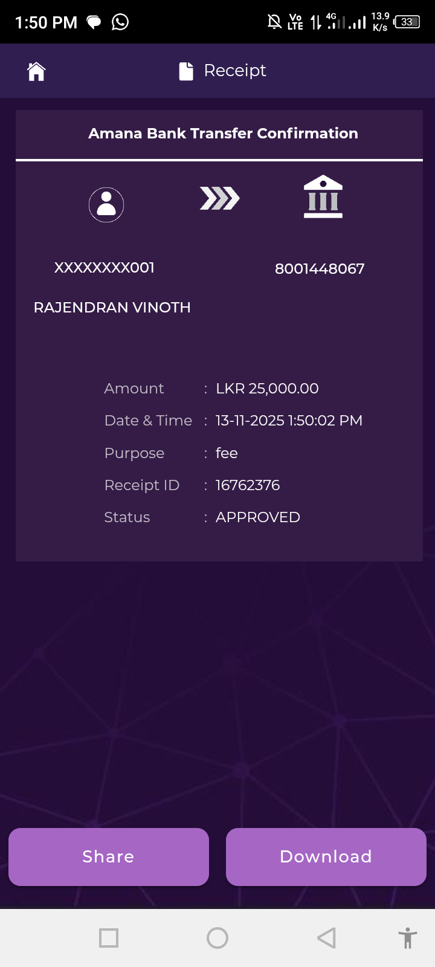Tap the recipient account number 8001448067
435x967 pixels.
click(x=320, y=269)
